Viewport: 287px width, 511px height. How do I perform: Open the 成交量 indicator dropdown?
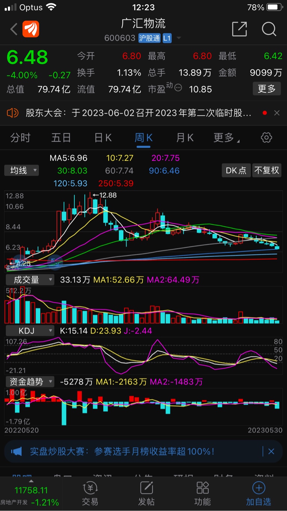tap(30, 279)
